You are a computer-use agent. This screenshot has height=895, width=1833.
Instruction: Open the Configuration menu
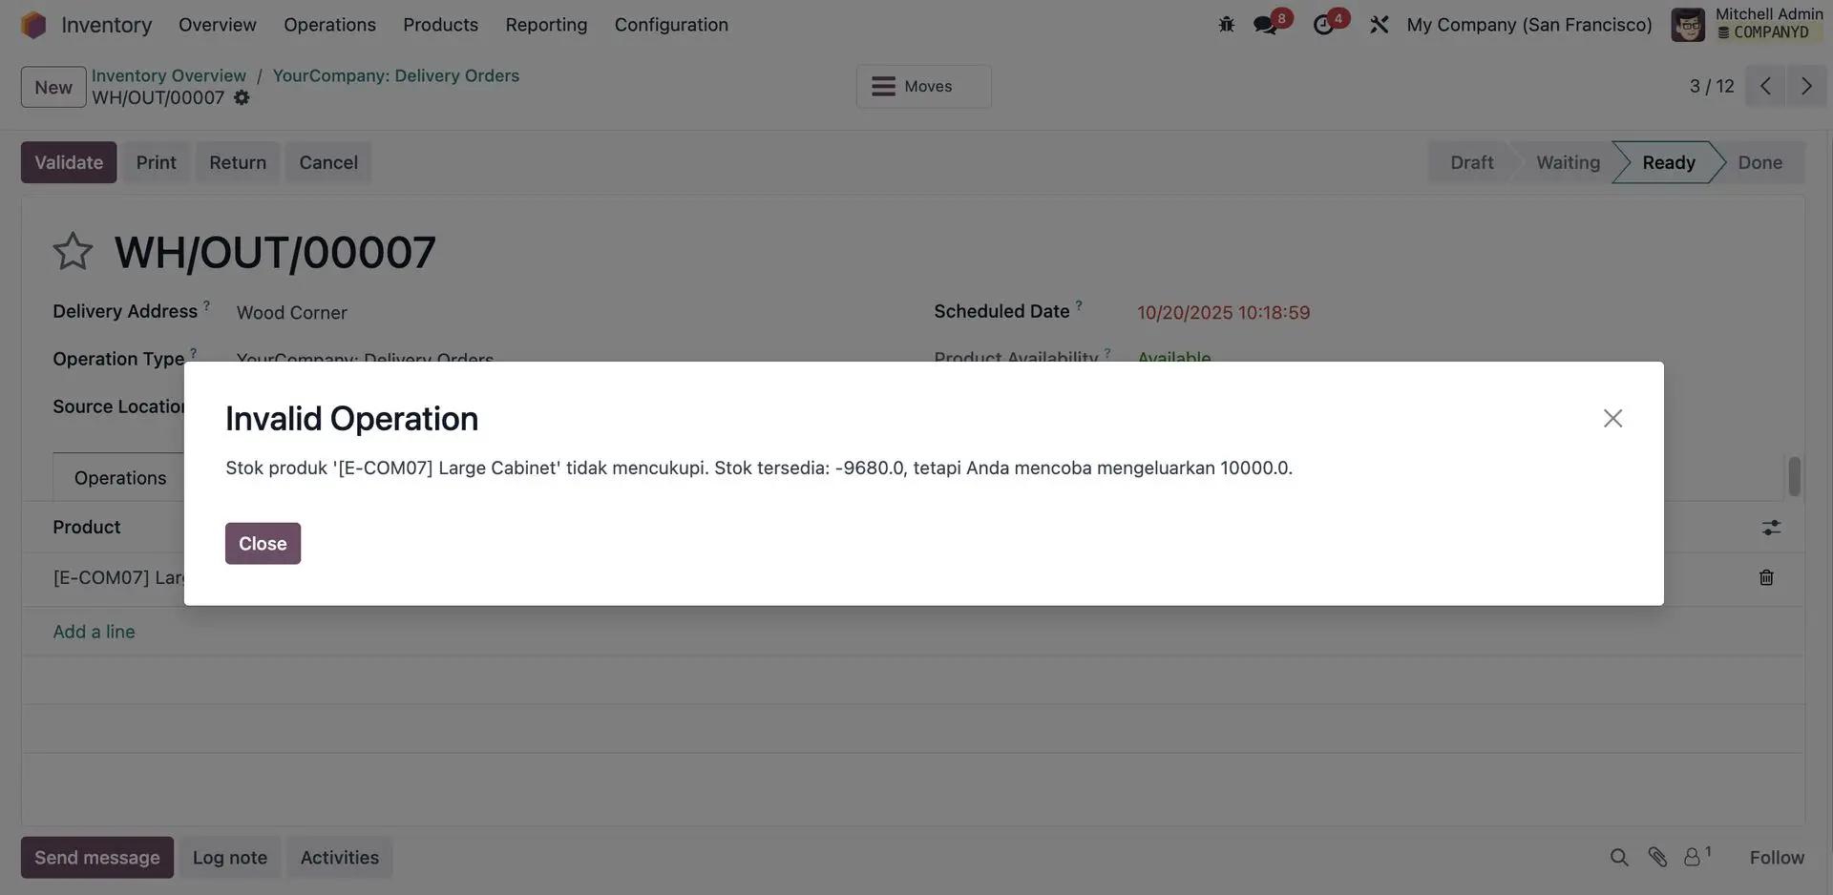pos(671,25)
